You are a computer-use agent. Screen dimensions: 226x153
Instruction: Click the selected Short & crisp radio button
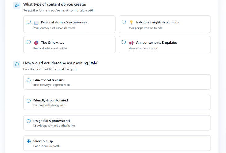pos(29,141)
